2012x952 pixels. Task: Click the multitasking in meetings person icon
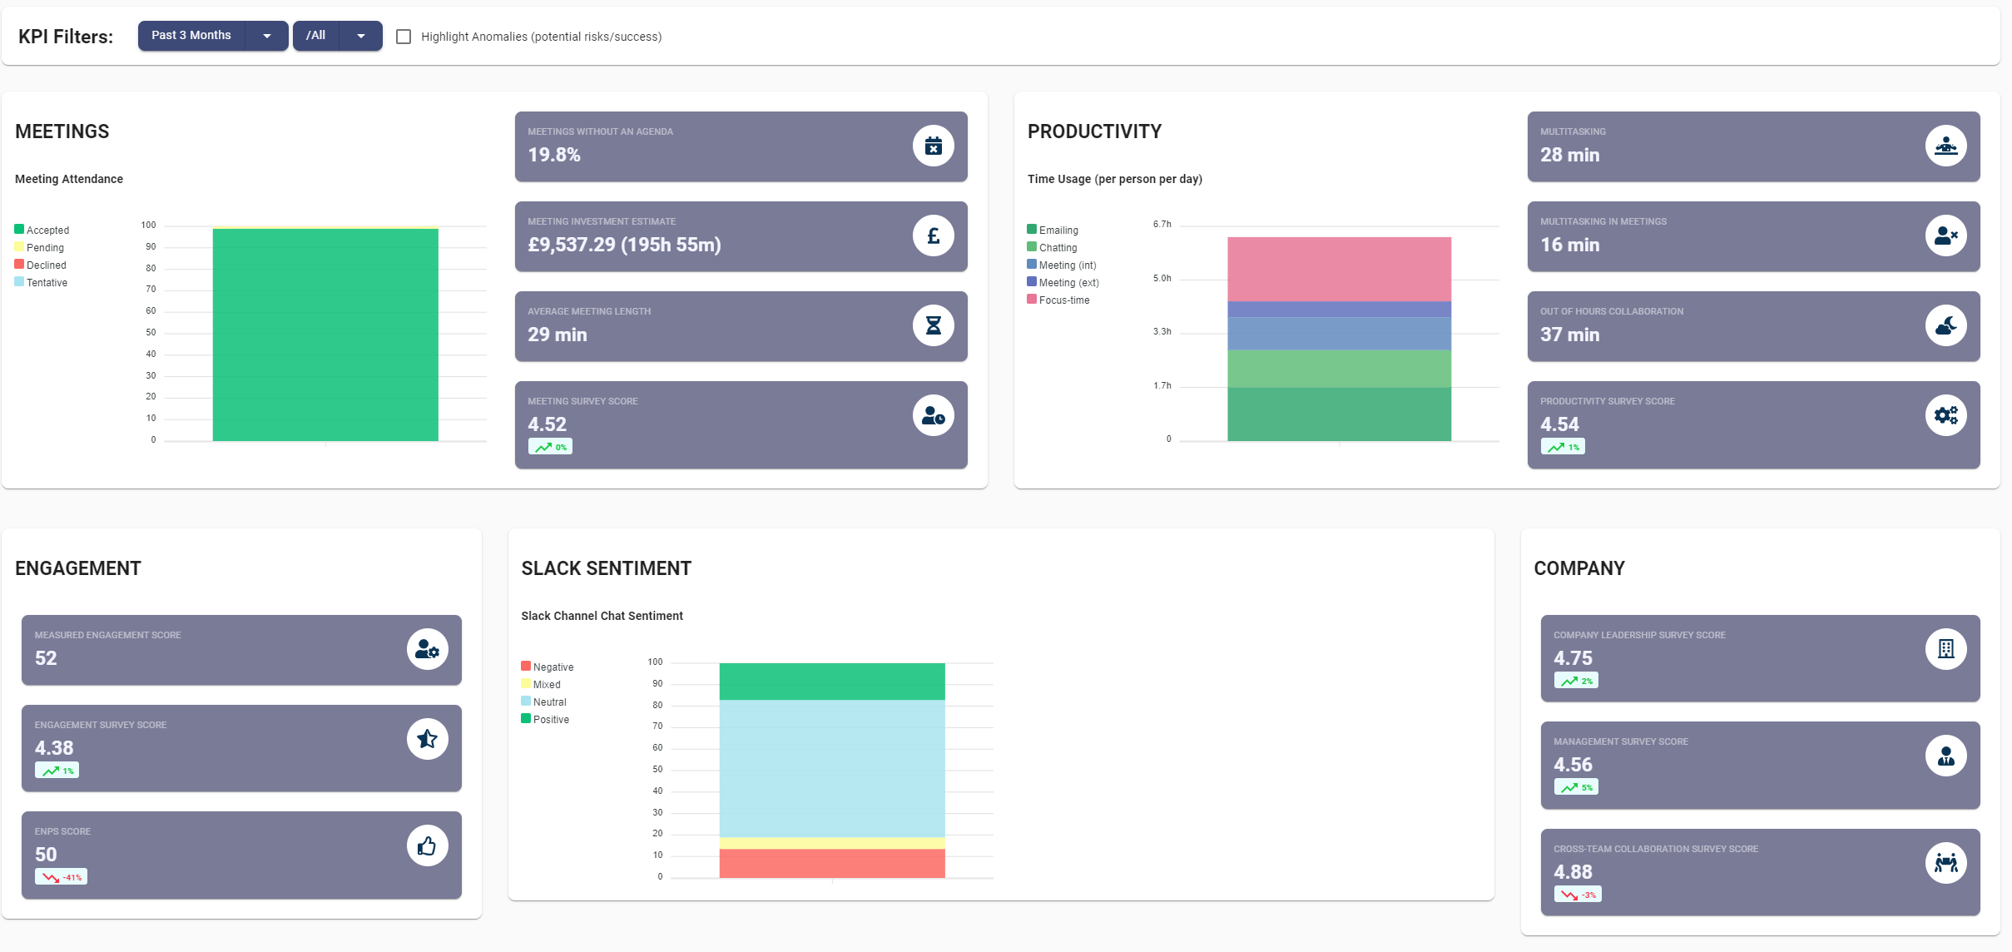click(x=1945, y=236)
